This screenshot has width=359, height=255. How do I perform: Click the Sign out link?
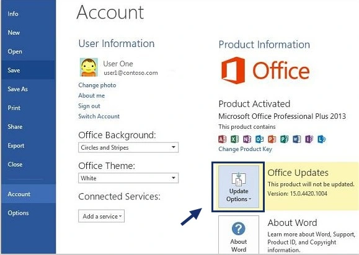[x=89, y=106]
